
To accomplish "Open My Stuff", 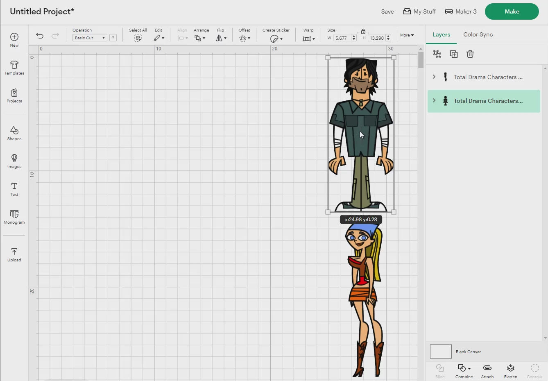I will pos(419,11).
